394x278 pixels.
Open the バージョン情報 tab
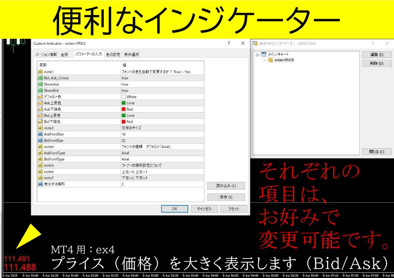click(46, 55)
